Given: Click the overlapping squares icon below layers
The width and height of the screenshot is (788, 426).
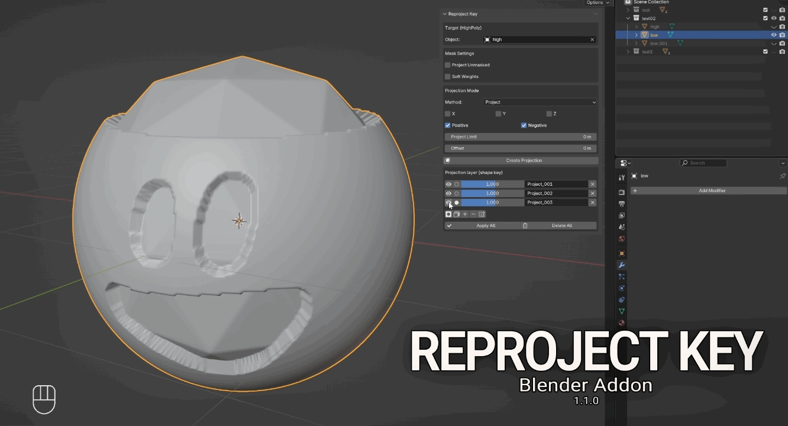Looking at the screenshot, I should (x=457, y=214).
